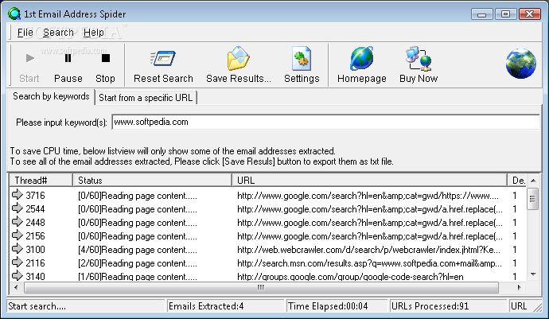This screenshot has height=319, width=549.
Task: Click the keyword input field
Action: pyautogui.click(x=325, y=122)
